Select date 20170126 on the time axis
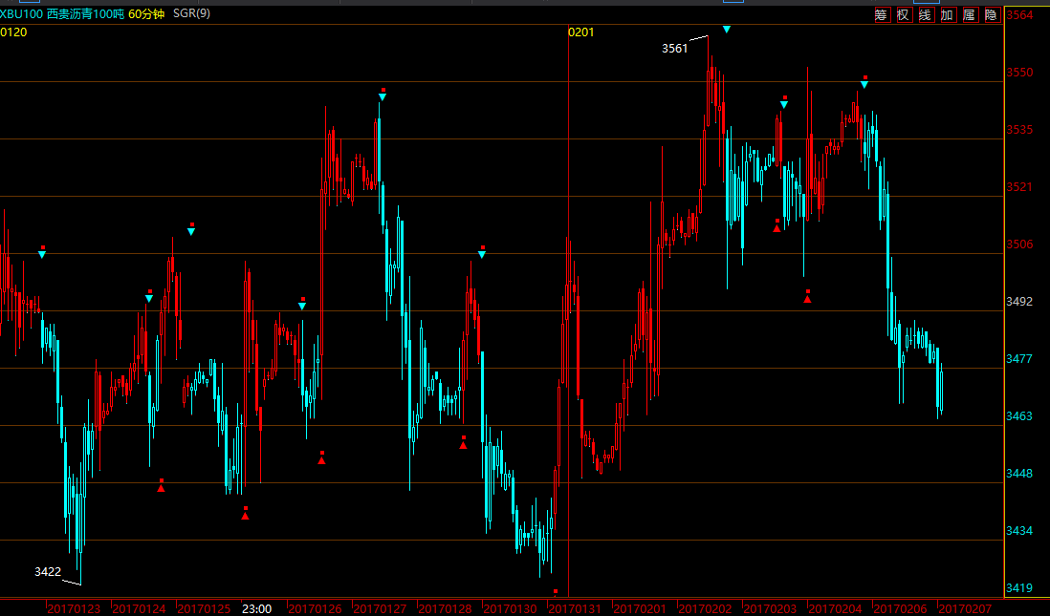Screen dimensions: 1050x616 point(315,608)
